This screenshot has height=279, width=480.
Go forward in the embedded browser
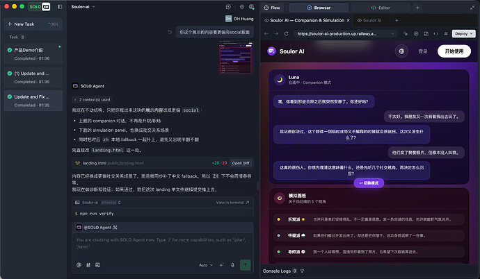click(x=276, y=33)
